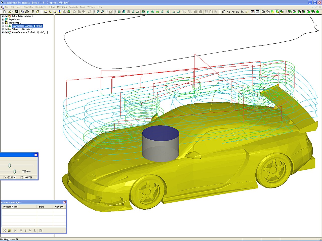
Task: Click the solid green cube view icon
Action: pos(317,12)
